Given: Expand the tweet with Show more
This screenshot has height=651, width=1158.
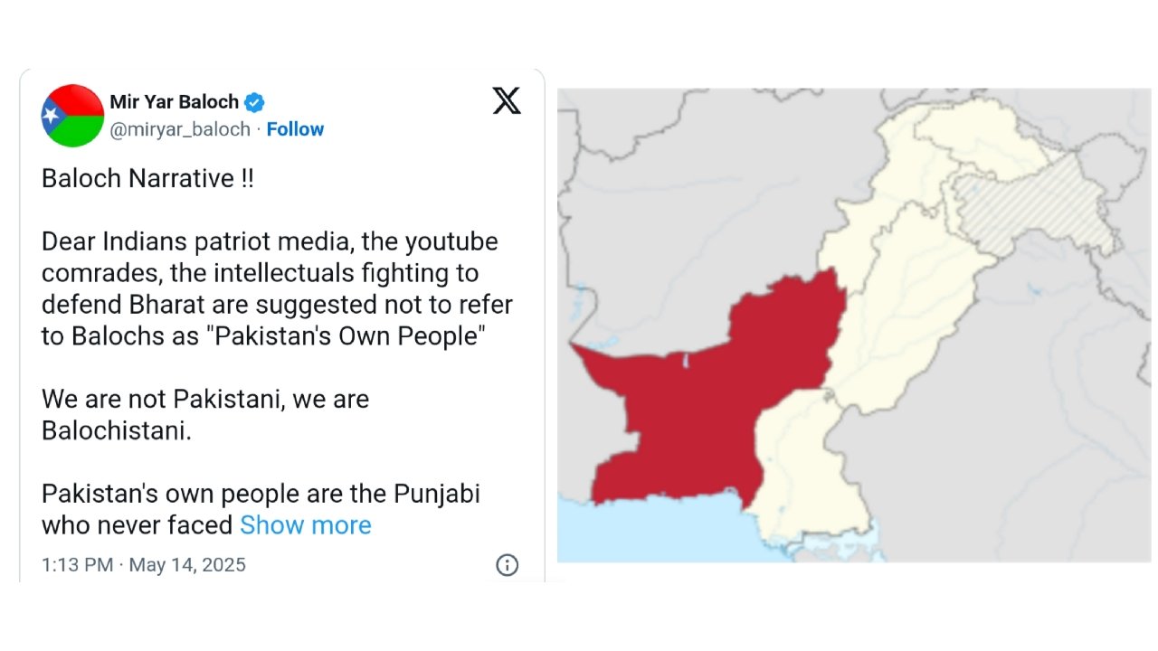Looking at the screenshot, I should [x=305, y=525].
